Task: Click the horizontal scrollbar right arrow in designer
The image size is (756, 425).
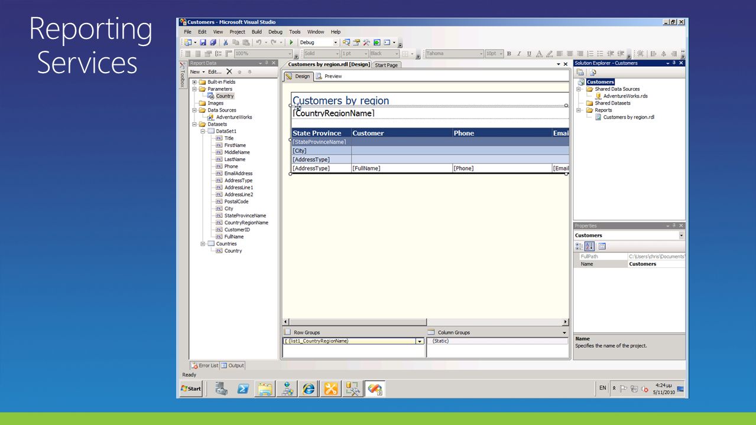Action: [x=566, y=322]
